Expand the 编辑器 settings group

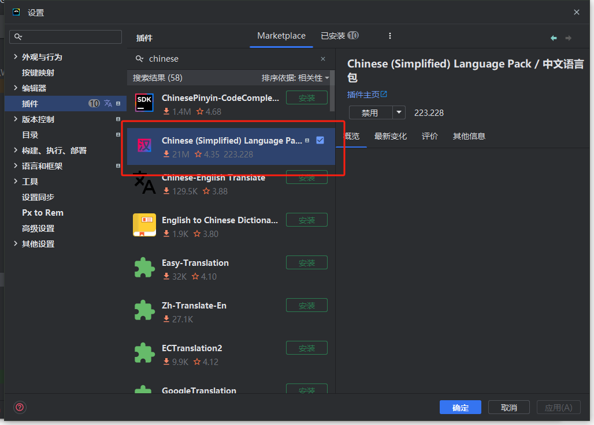click(16, 88)
